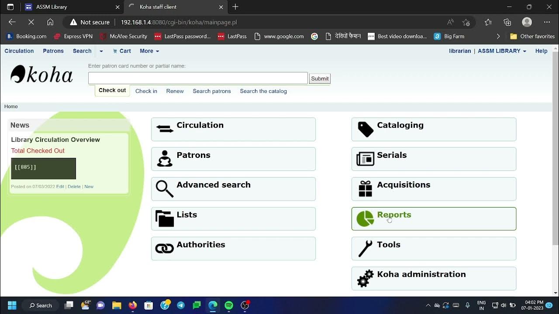
Task: Click the Koha logo
Action: pyautogui.click(x=41, y=74)
